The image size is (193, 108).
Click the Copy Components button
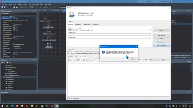coord(162,45)
